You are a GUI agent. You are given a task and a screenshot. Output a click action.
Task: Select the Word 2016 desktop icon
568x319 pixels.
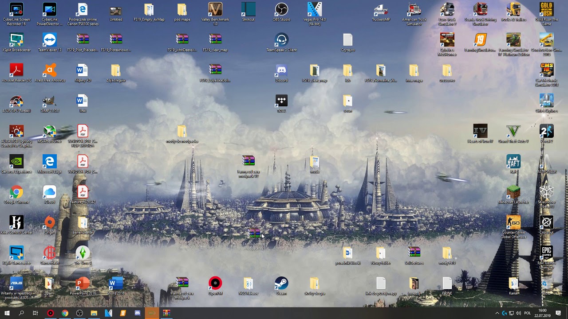[116, 287]
